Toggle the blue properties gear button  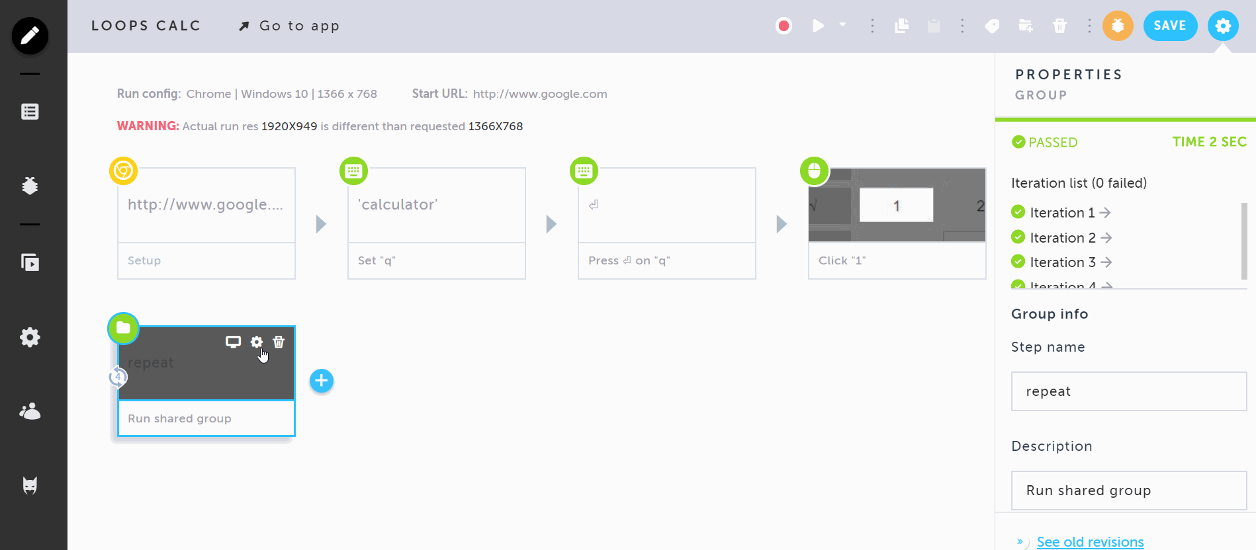(x=1223, y=26)
